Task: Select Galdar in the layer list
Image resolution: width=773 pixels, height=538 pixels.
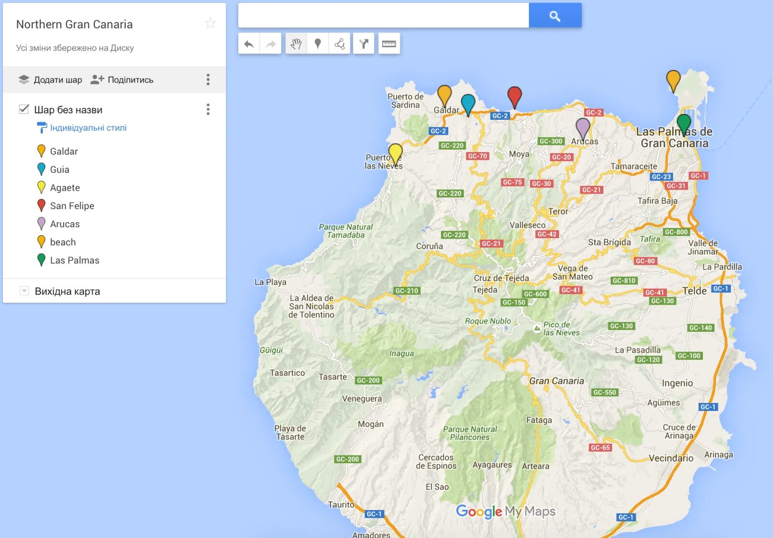Action: click(64, 152)
